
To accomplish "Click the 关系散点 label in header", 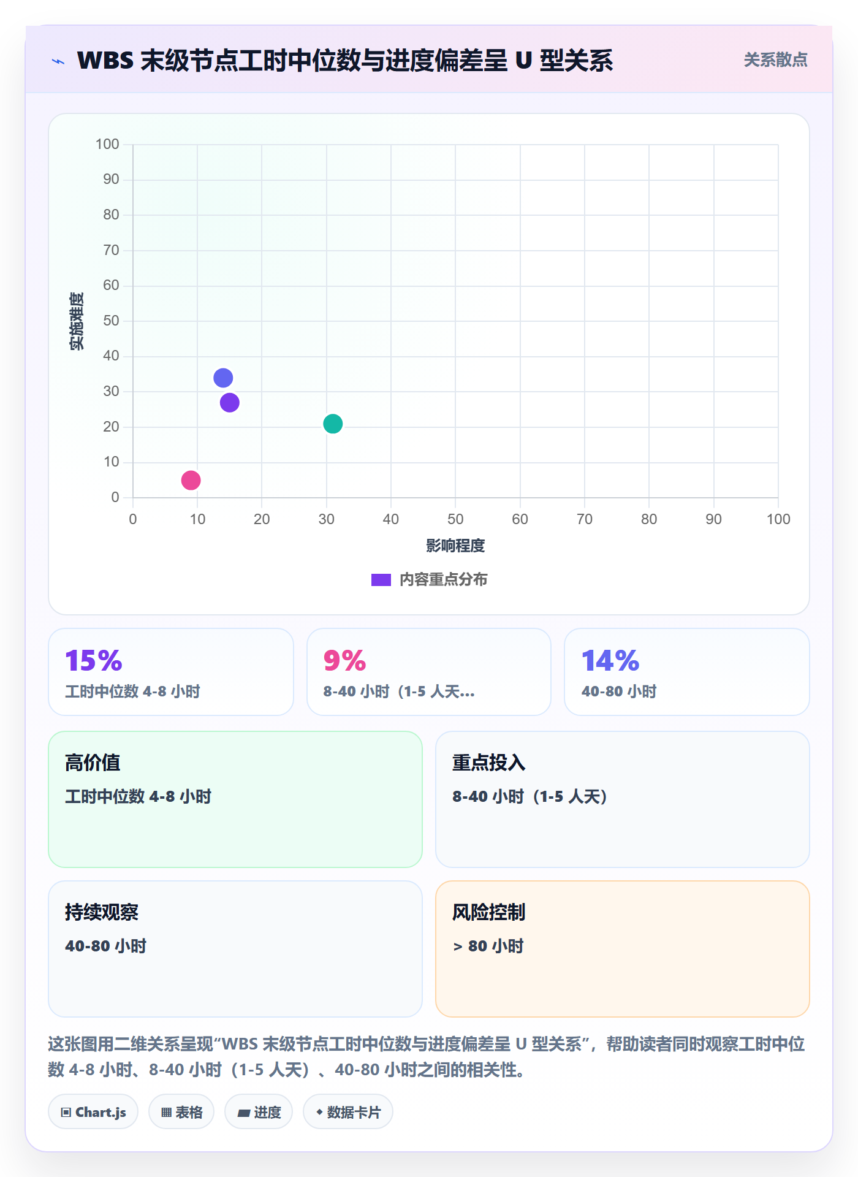I will pos(775,59).
